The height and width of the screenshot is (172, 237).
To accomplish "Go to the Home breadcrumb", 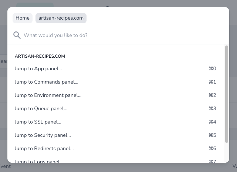I will pyautogui.click(x=23, y=18).
